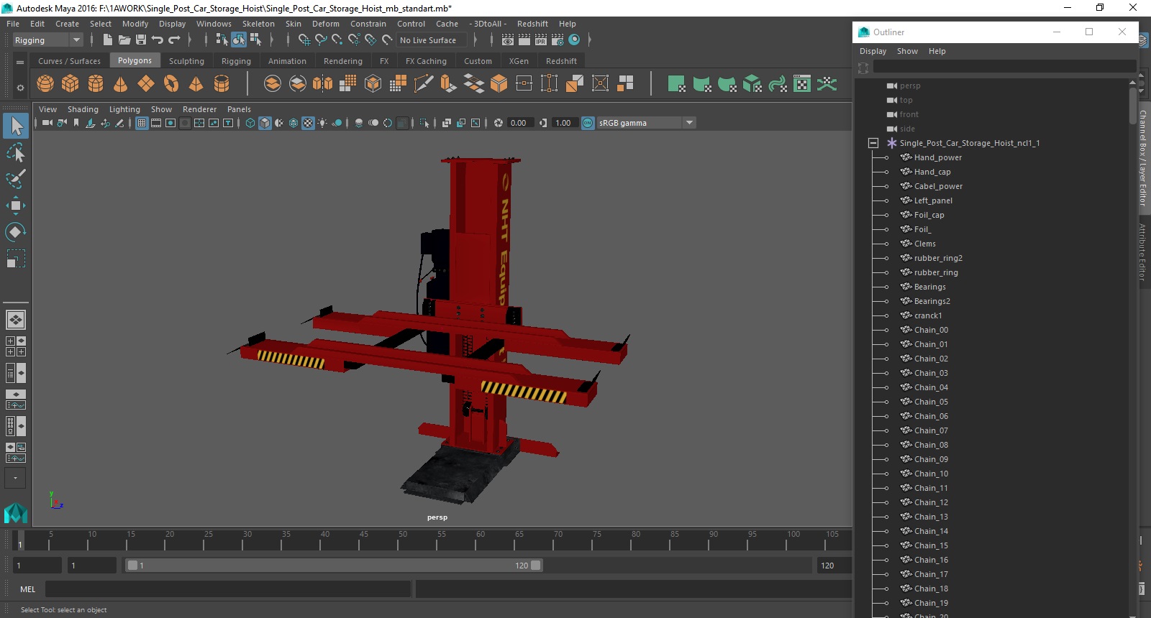Switch to the FX Caching shelf tab

426,61
